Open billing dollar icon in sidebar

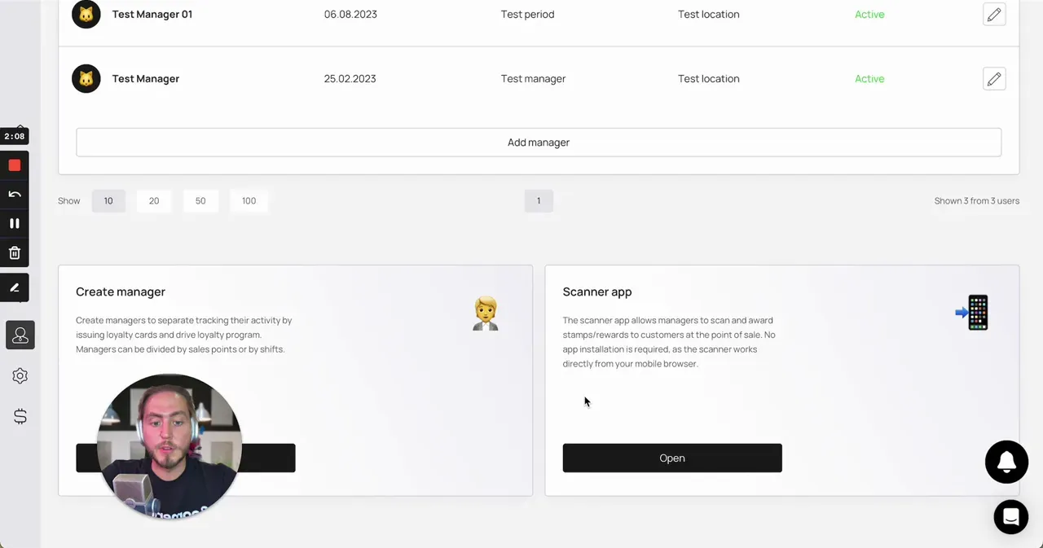20,417
